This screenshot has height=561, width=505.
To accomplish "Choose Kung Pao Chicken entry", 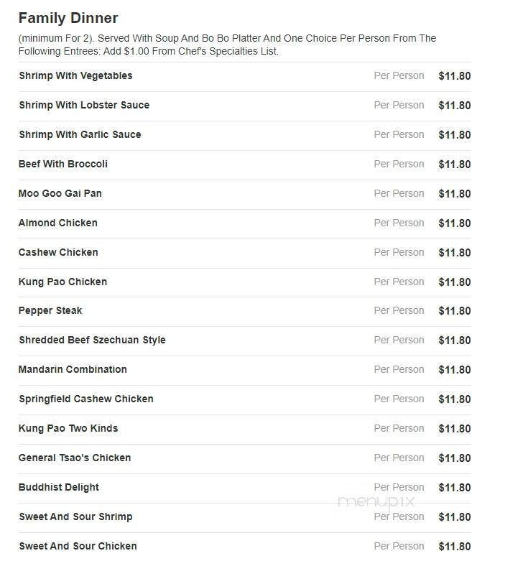I will point(62,282).
